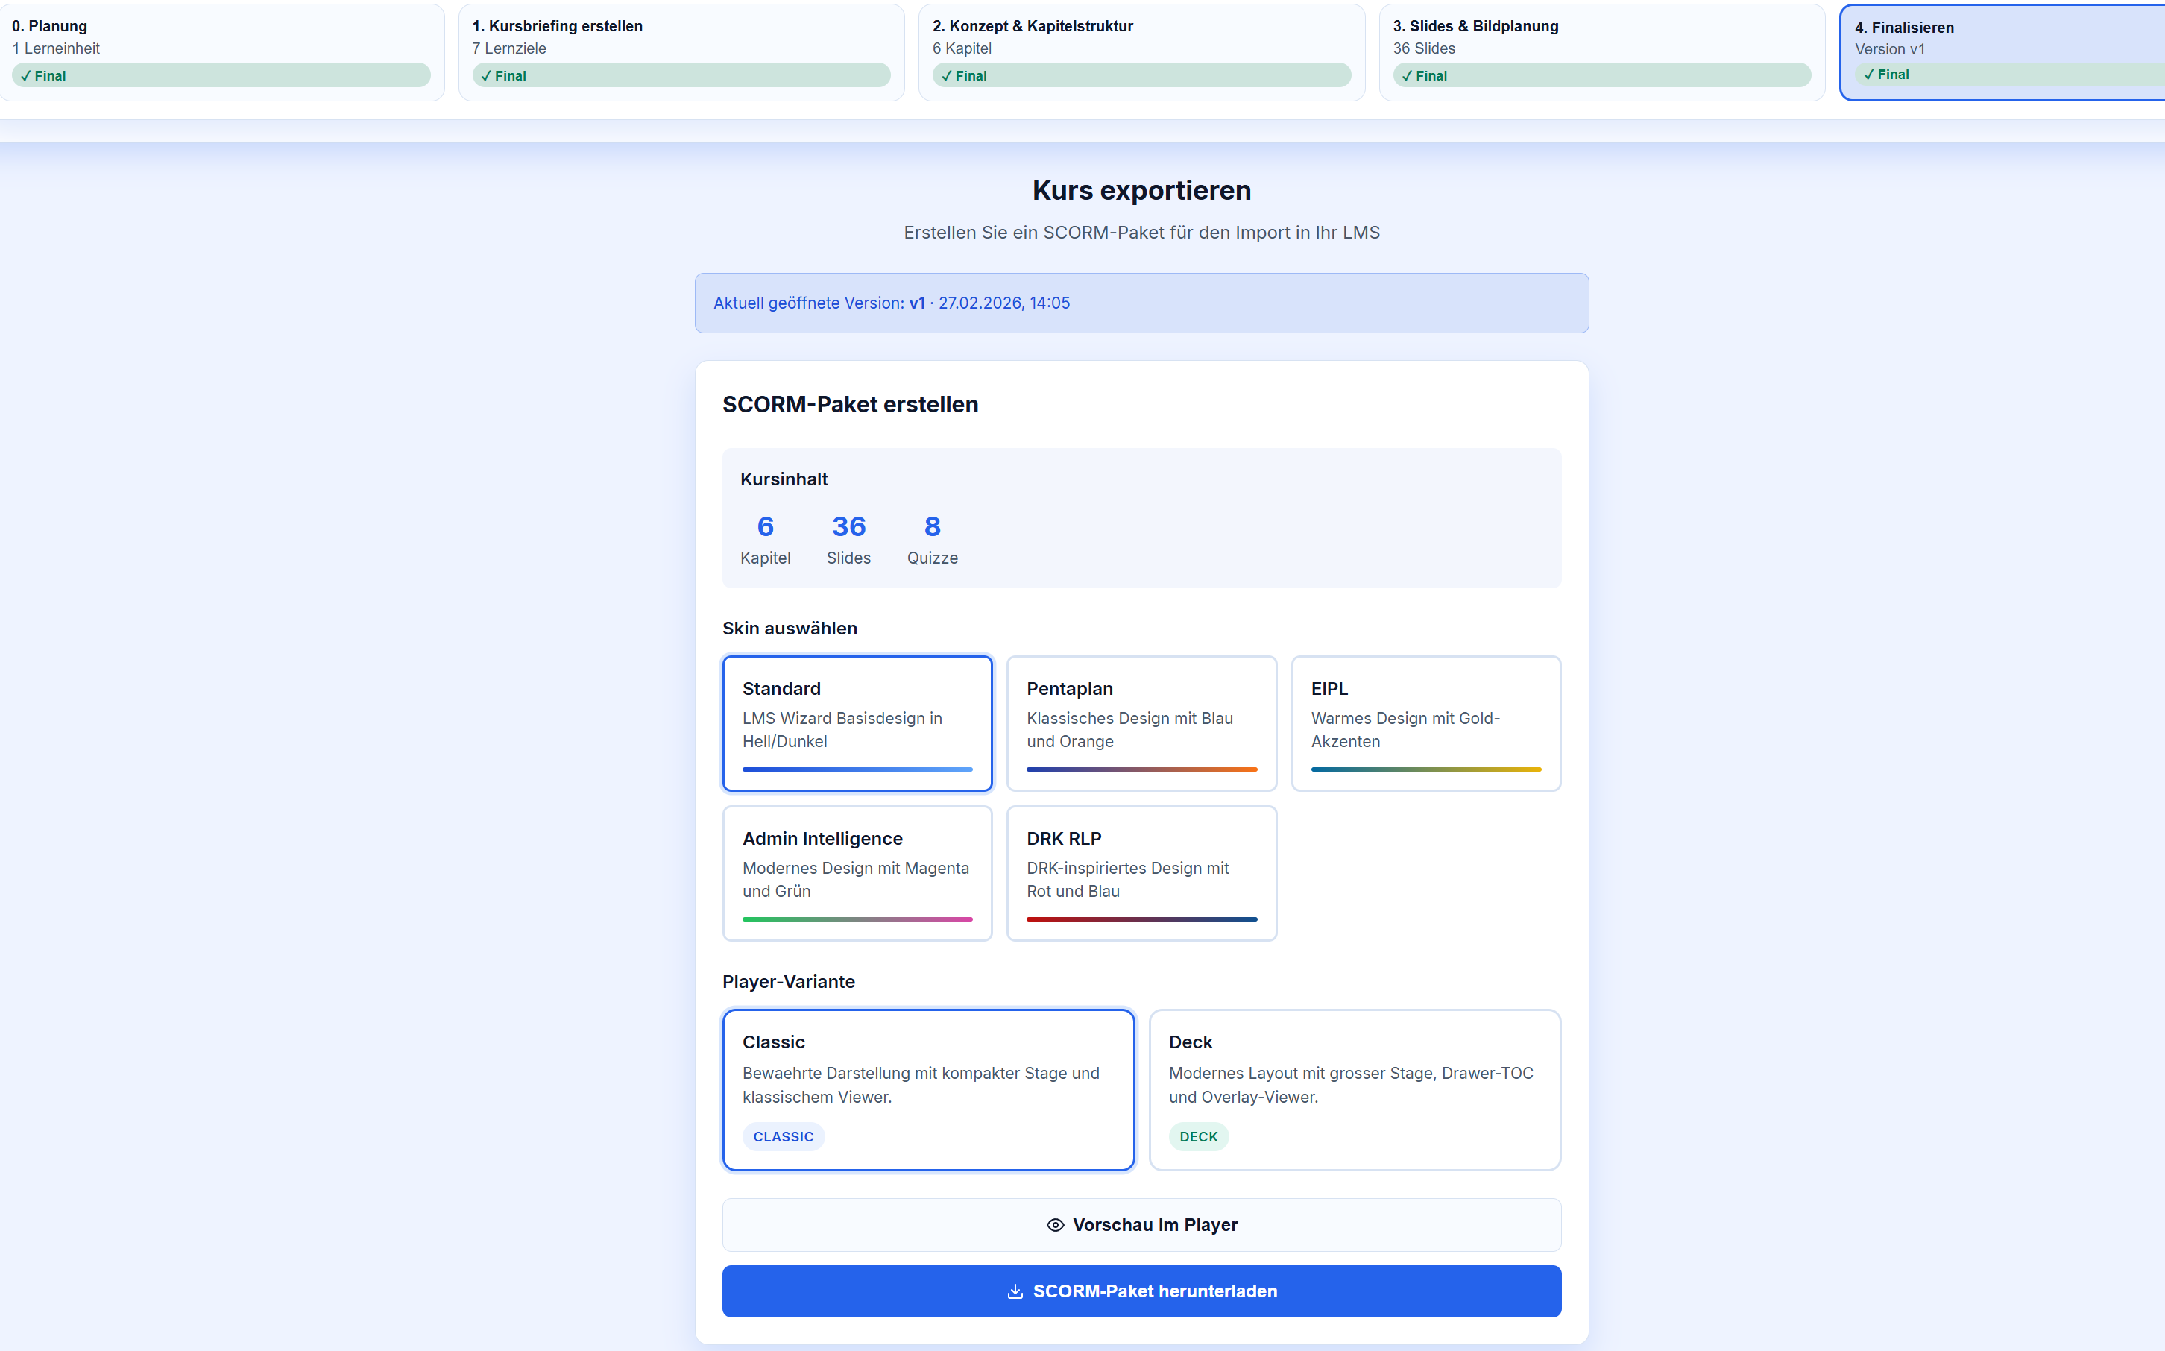The image size is (2165, 1351).
Task: Select the Classic player variant
Action: point(928,1089)
